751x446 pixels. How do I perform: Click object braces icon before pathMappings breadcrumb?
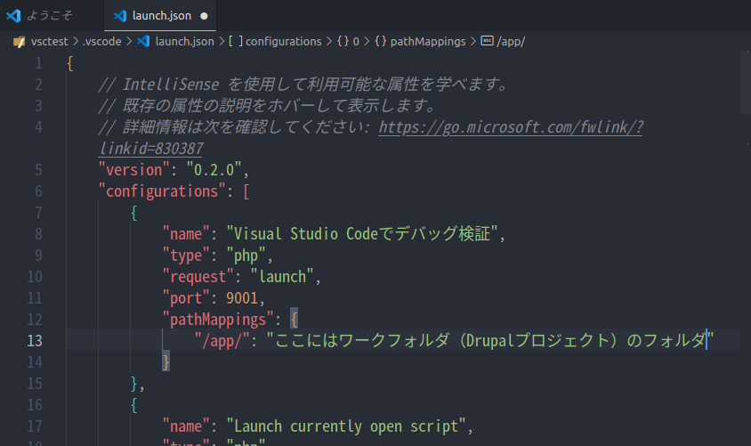381,41
